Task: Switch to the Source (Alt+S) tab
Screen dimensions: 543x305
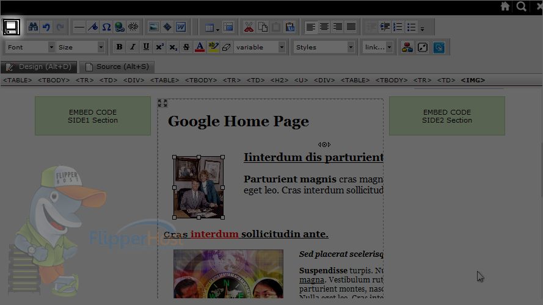Action: pos(117,66)
